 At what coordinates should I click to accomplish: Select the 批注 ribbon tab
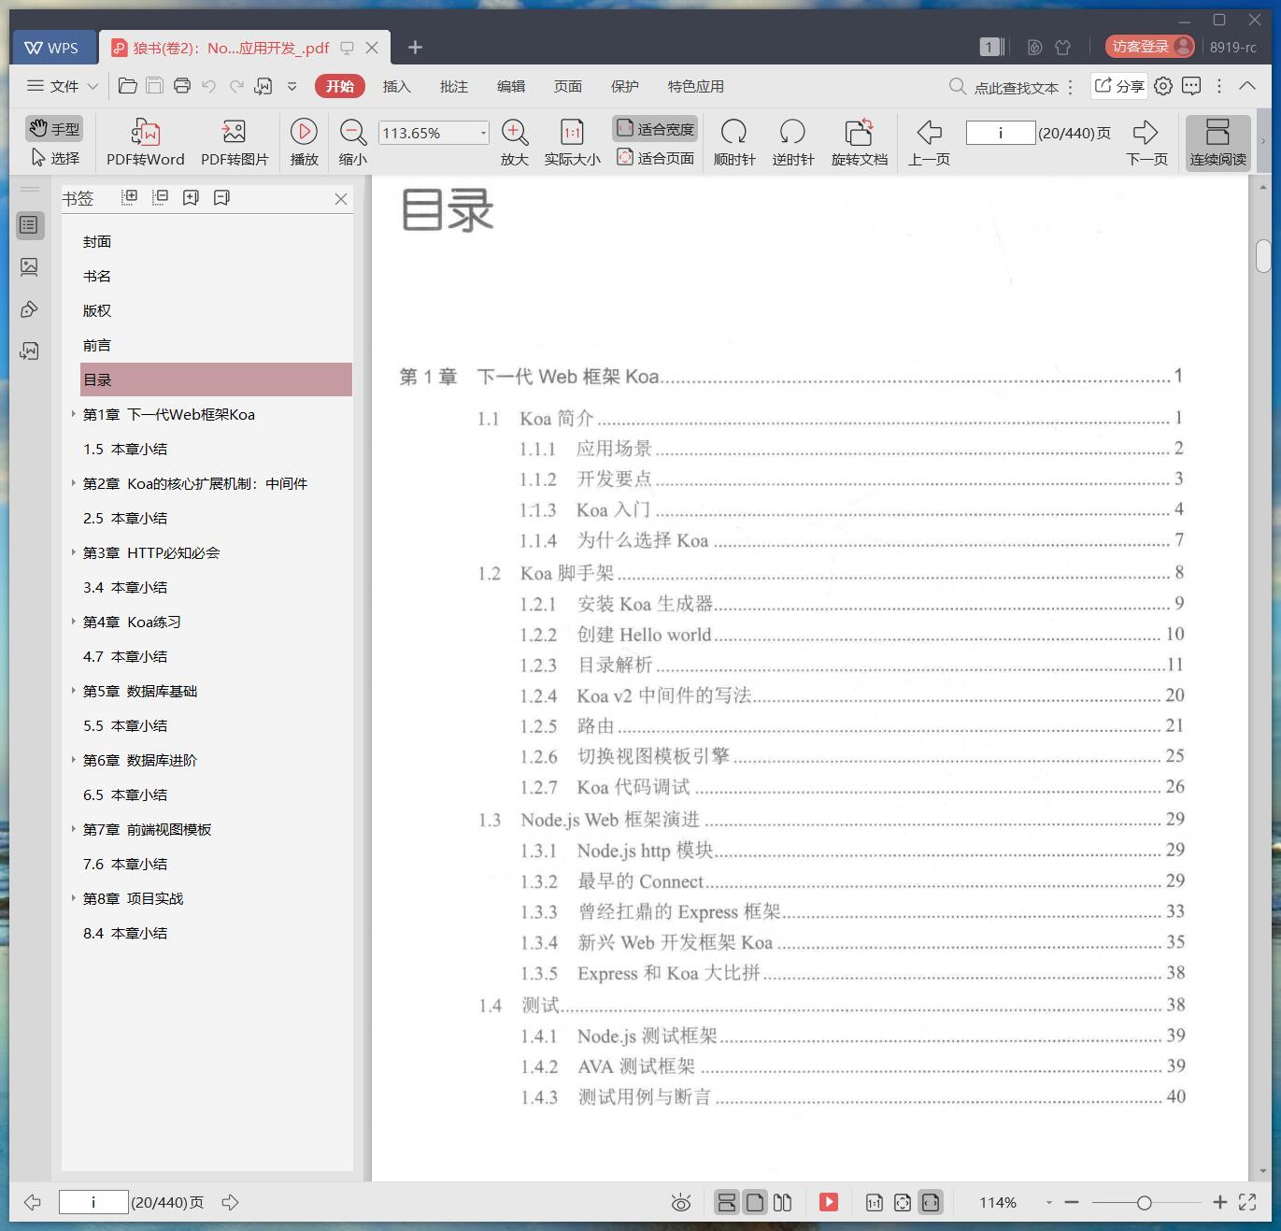click(x=453, y=86)
